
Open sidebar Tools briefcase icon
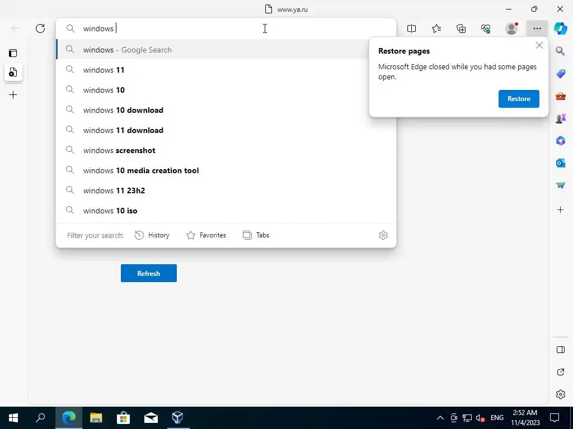tap(561, 96)
